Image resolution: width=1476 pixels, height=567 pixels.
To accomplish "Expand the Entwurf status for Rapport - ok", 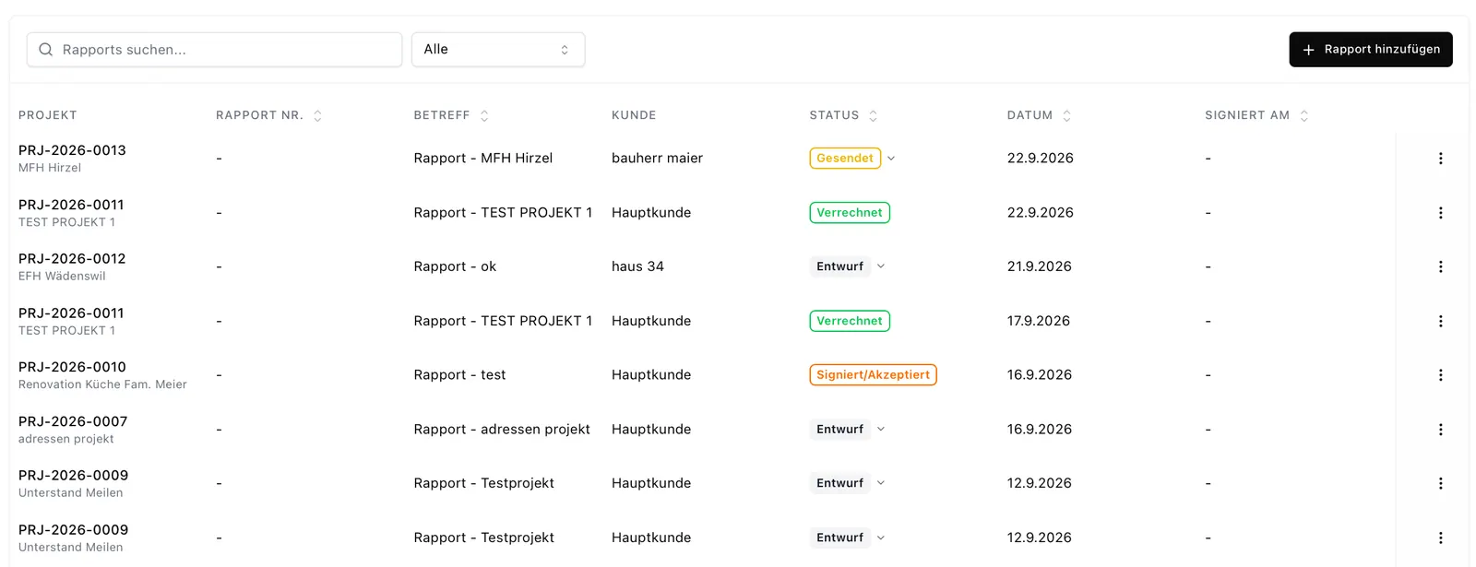I will [x=881, y=266].
